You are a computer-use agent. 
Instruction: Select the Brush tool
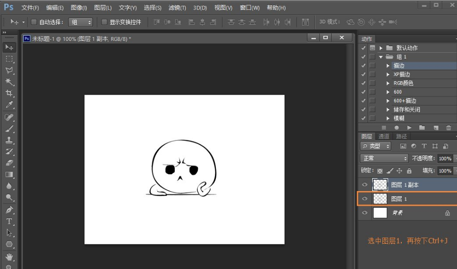tap(9, 128)
